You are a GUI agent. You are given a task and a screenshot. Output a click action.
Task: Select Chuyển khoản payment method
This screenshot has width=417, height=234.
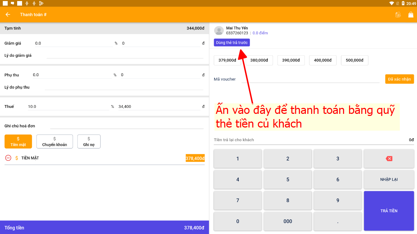tap(54, 142)
